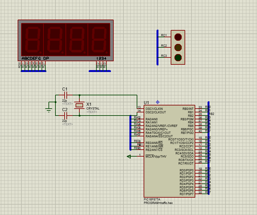Select the PROGRAM=traffic.hex property text
Image resolution: width=257 pixels, height=215 pixels.
(158, 203)
